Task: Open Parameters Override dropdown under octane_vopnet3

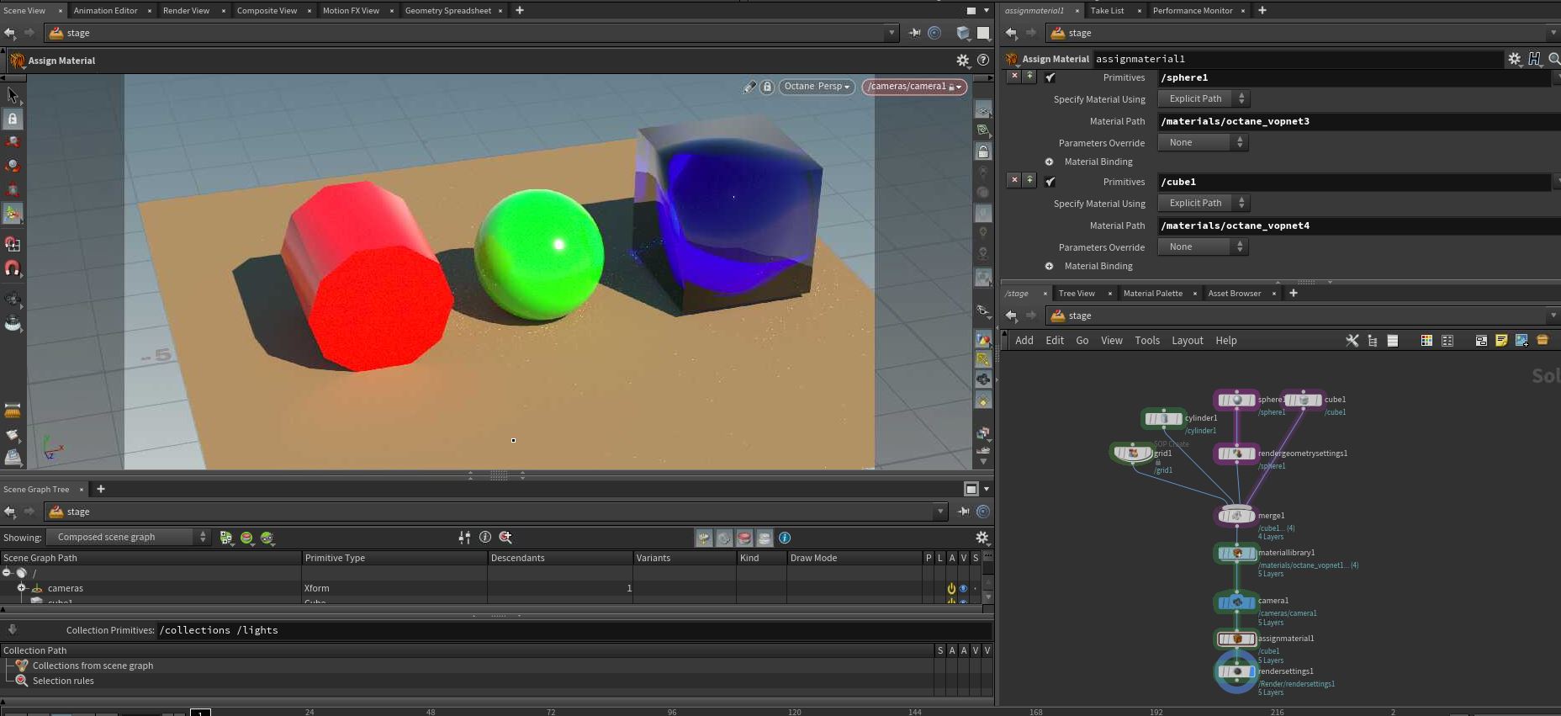Action: (1204, 142)
